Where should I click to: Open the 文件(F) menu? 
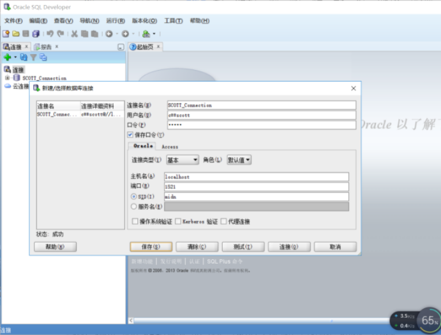point(13,21)
